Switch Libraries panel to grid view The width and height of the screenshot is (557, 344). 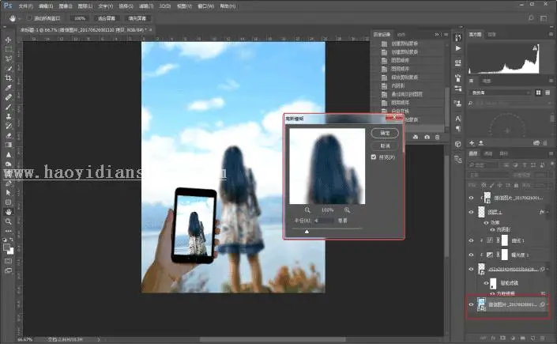pyautogui.click(x=539, y=93)
